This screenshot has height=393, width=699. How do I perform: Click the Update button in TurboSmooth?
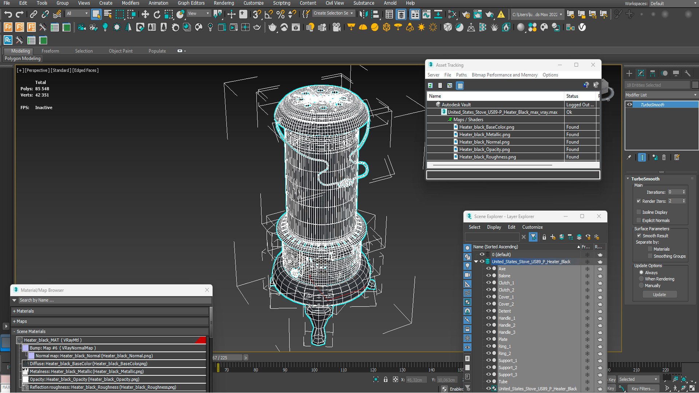pyautogui.click(x=659, y=294)
